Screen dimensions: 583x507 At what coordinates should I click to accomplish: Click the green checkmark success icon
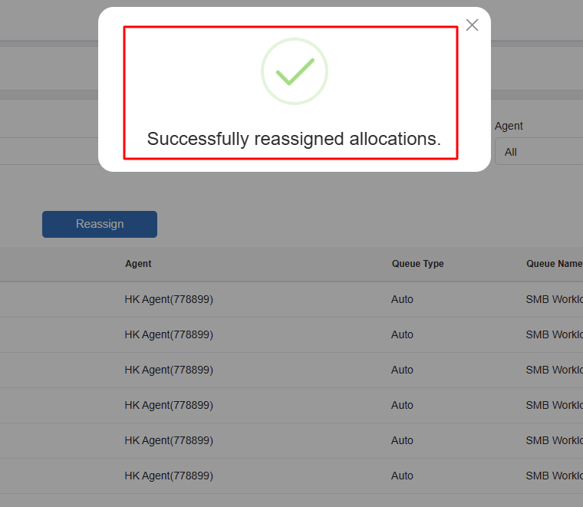click(295, 71)
